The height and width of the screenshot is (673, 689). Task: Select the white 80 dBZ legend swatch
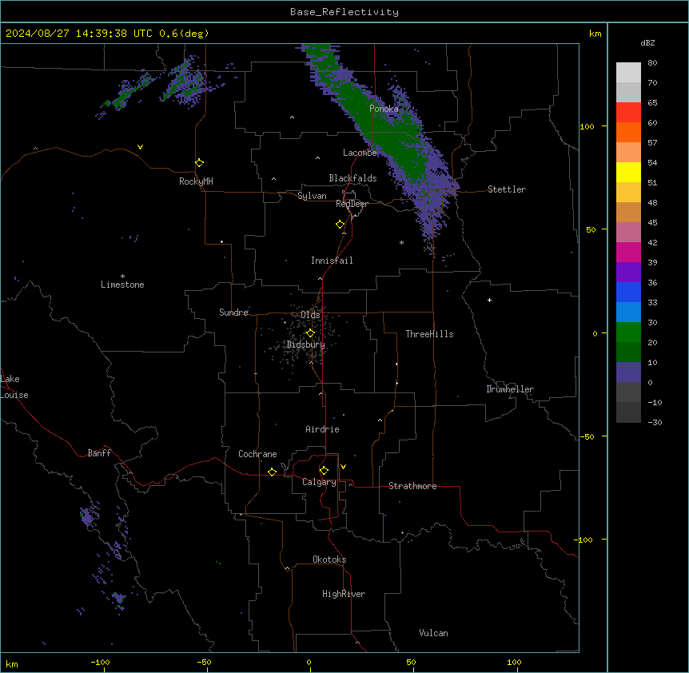pos(628,72)
